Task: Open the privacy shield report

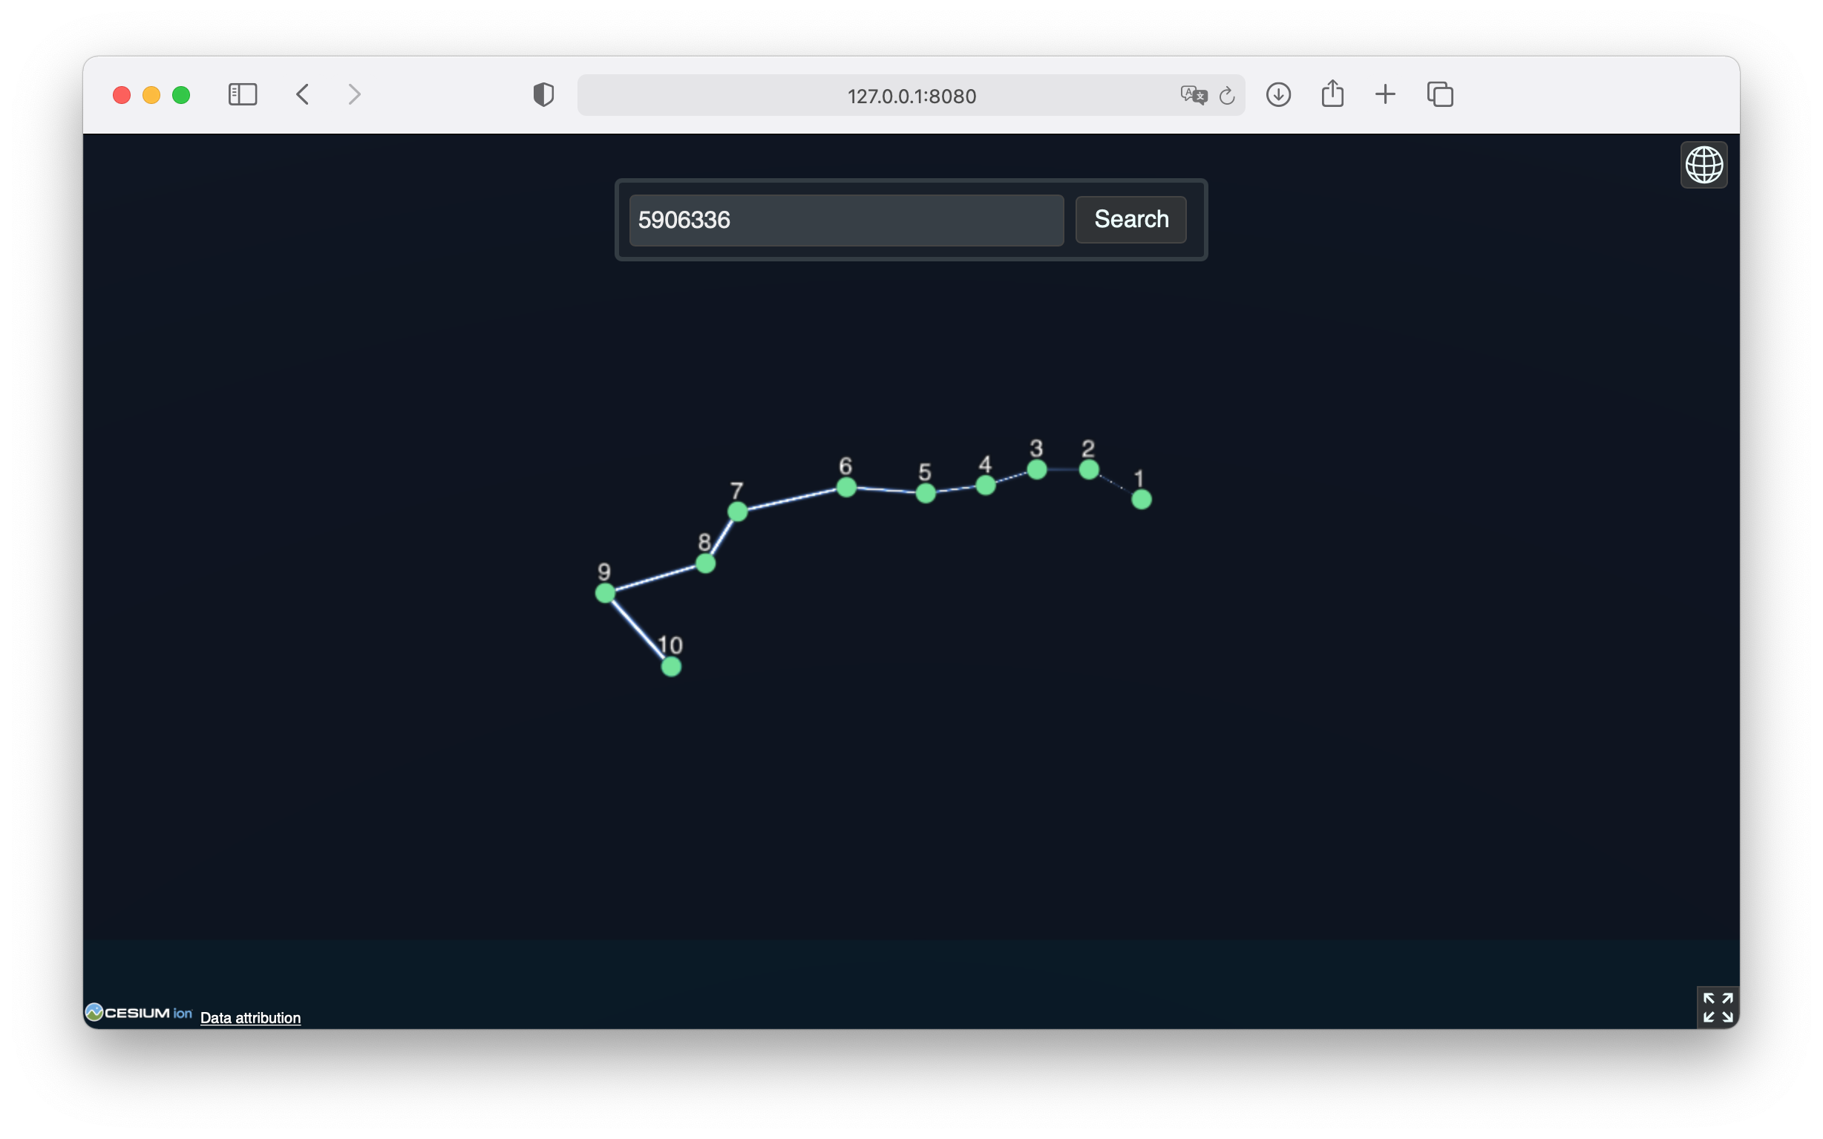Action: 543,95
